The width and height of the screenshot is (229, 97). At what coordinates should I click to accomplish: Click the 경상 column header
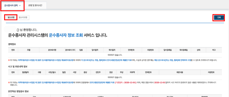111,72
